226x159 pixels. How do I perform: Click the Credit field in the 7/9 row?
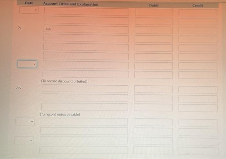198,90
